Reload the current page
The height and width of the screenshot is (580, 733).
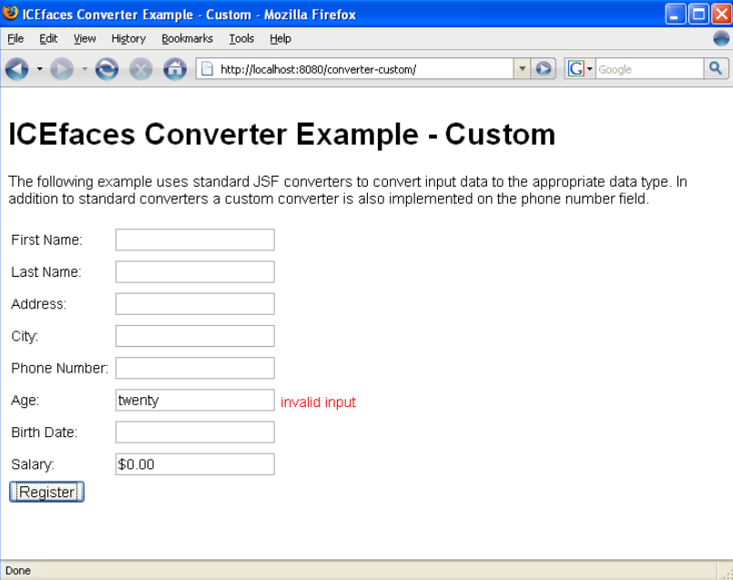pyautogui.click(x=107, y=69)
